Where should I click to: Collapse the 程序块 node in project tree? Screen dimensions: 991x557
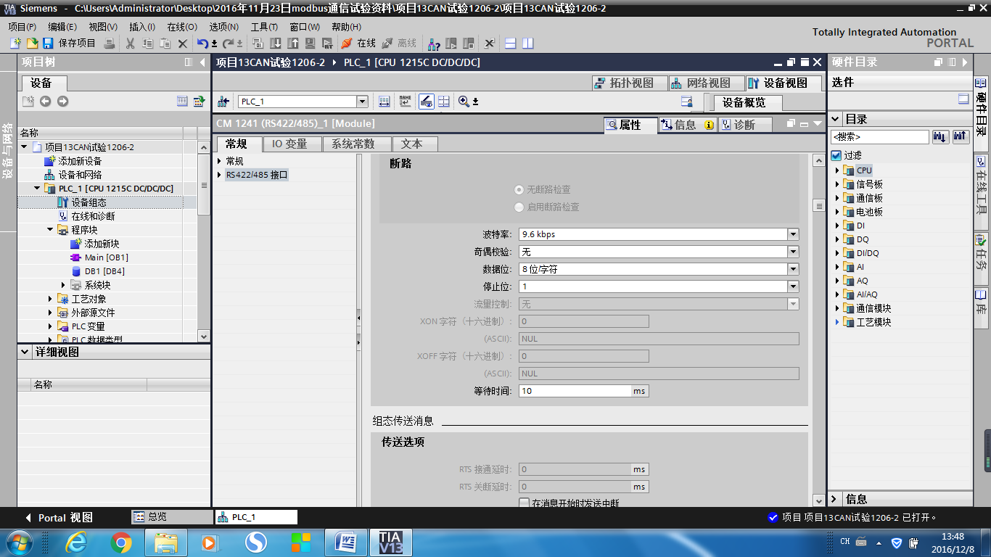click(x=50, y=230)
